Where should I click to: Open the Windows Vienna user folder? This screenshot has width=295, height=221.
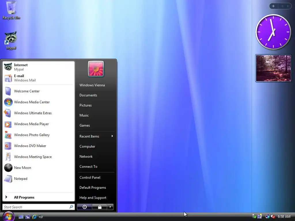pyautogui.click(x=96, y=85)
